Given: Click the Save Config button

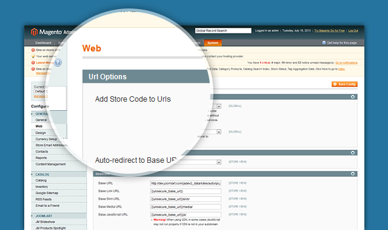Looking at the screenshot, I should pos(344,84).
